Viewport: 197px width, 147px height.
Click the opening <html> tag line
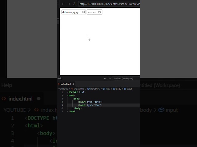coord(71,96)
